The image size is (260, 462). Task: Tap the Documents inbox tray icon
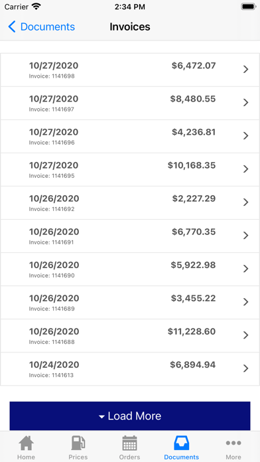click(x=181, y=443)
